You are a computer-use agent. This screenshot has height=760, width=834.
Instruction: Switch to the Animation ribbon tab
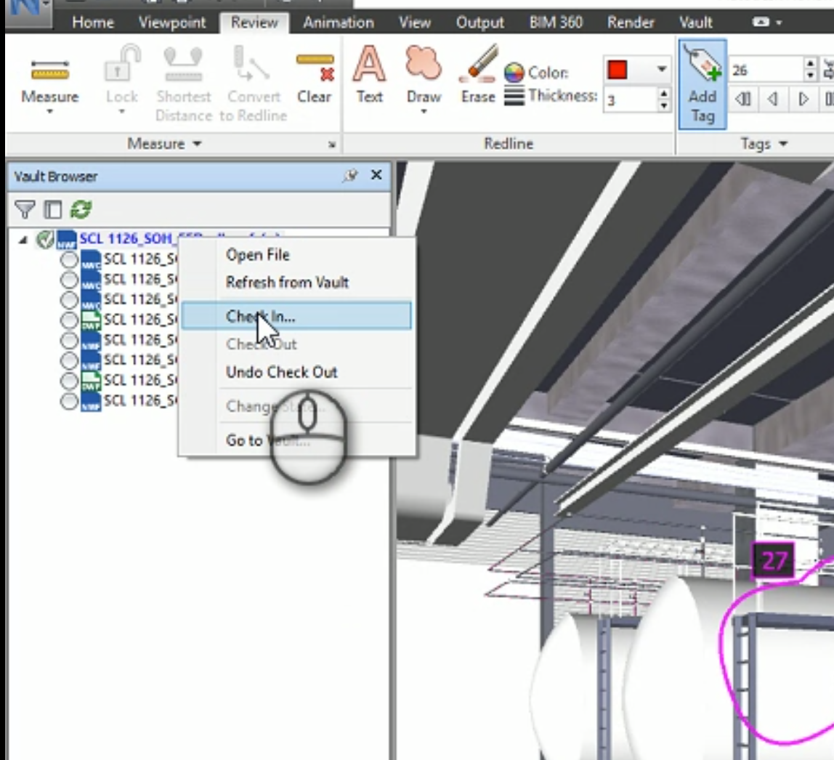click(337, 23)
